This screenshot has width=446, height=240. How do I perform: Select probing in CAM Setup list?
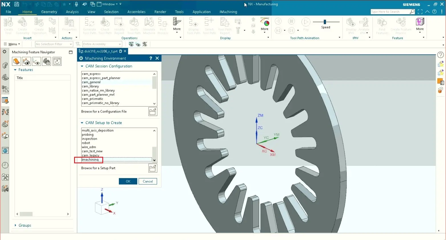[116, 135]
